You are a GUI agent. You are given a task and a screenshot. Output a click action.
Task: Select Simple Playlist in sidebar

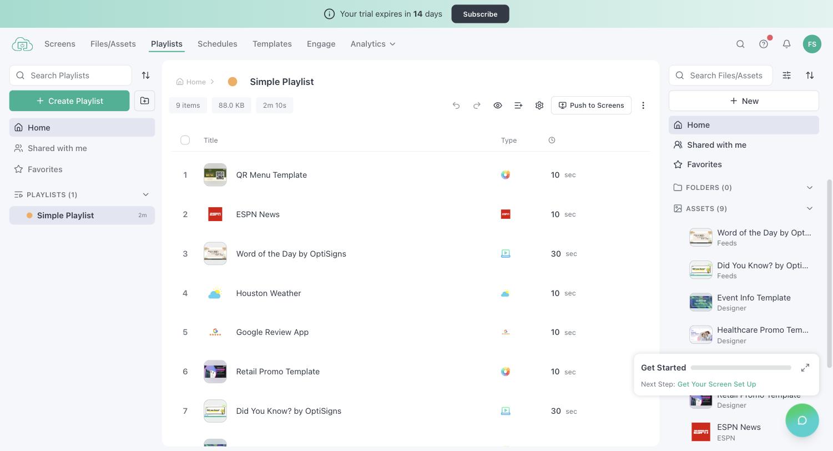pyautogui.click(x=82, y=216)
